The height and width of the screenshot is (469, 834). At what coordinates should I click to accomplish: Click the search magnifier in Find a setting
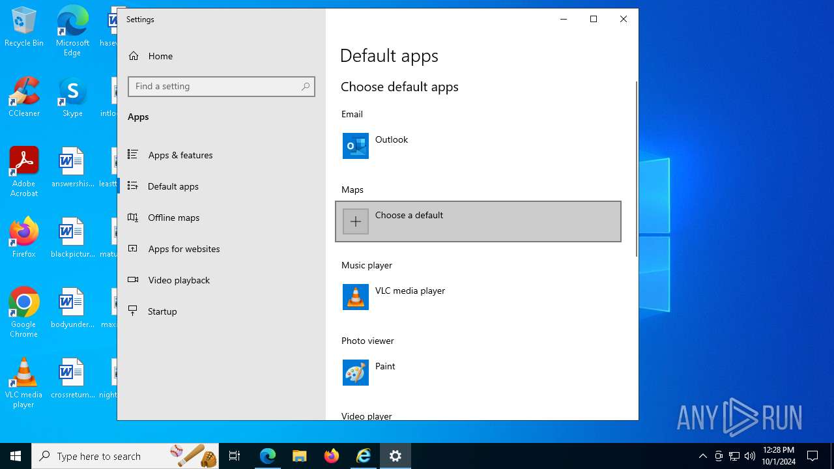point(306,87)
